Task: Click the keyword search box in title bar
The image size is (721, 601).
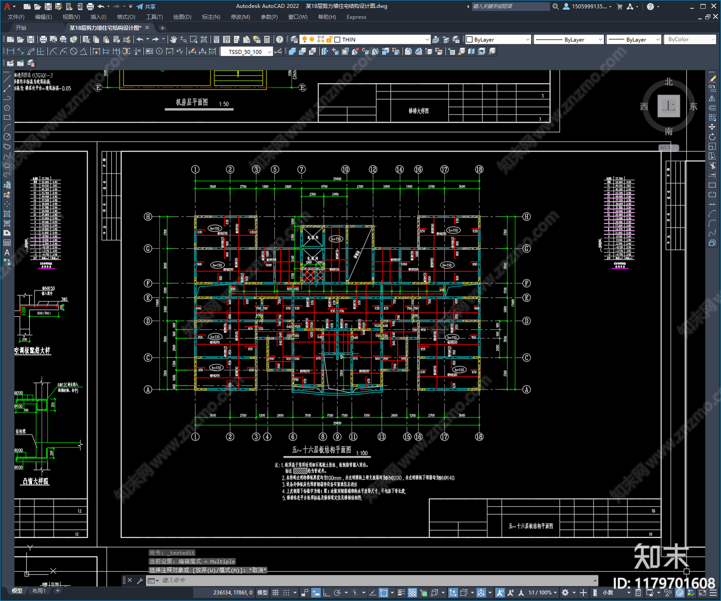Action: (x=511, y=6)
